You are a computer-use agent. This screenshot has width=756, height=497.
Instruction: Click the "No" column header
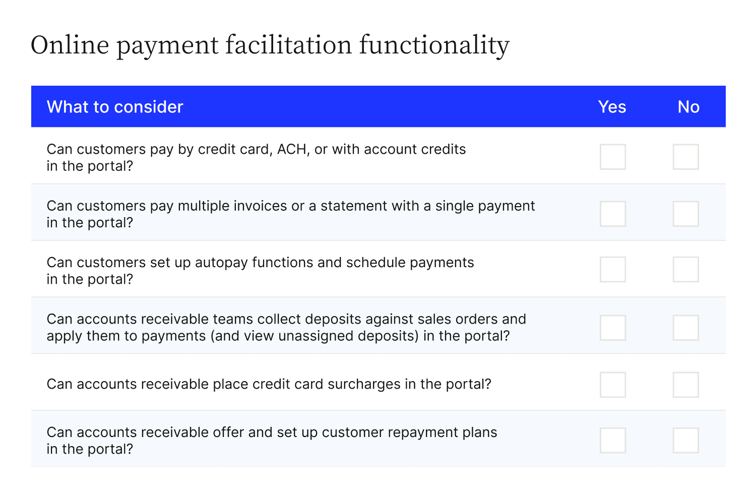tap(688, 107)
